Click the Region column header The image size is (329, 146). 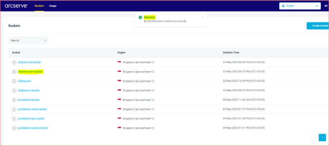pyautogui.click(x=121, y=52)
